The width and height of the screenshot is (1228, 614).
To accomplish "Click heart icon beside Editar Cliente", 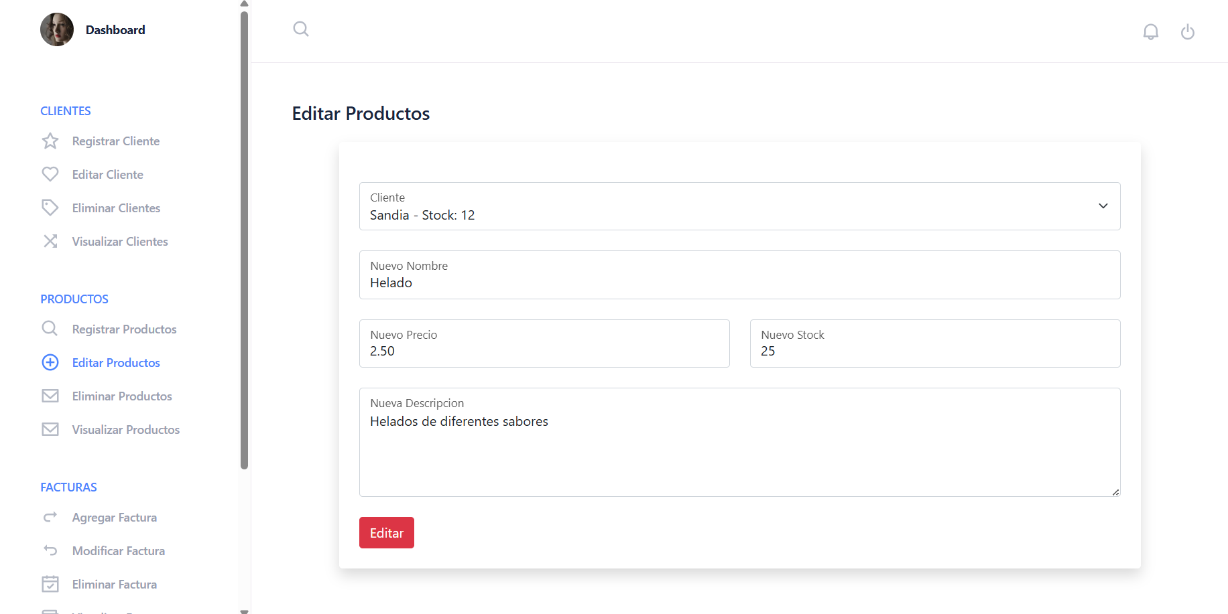I will tap(50, 175).
